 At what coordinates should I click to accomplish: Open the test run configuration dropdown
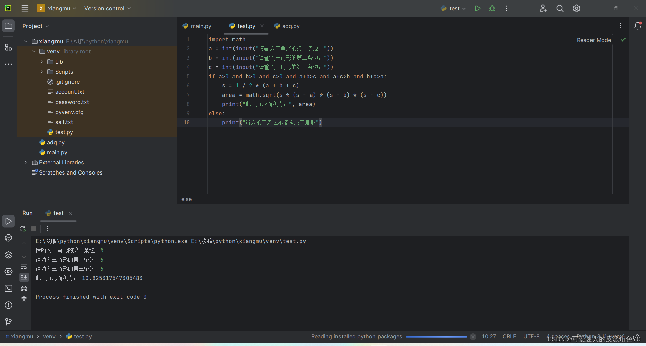click(453, 8)
